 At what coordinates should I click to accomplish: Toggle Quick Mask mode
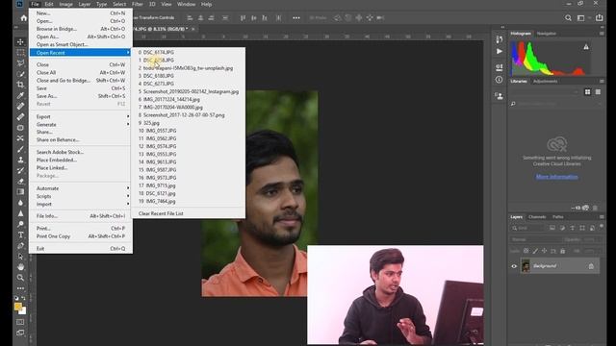point(20,322)
